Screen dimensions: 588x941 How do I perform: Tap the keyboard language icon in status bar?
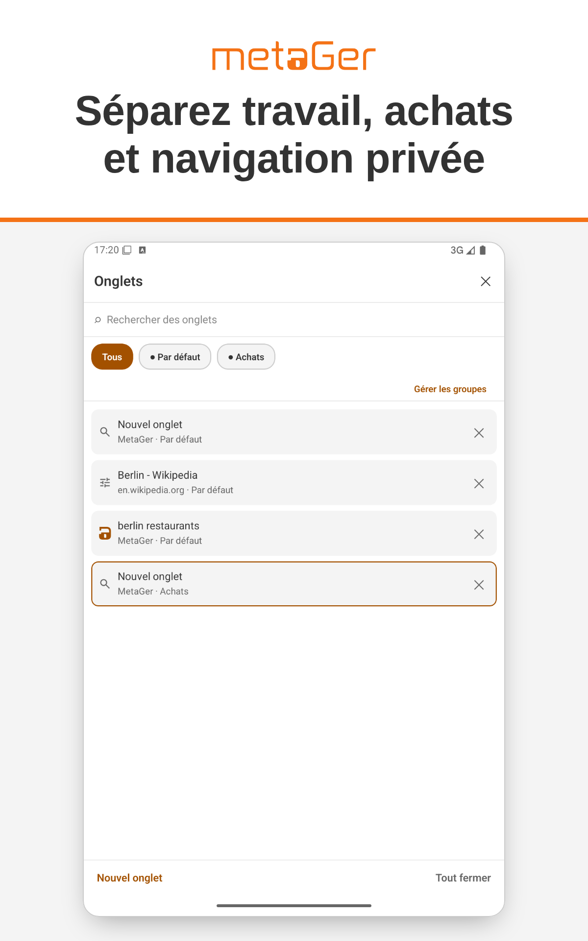(143, 250)
